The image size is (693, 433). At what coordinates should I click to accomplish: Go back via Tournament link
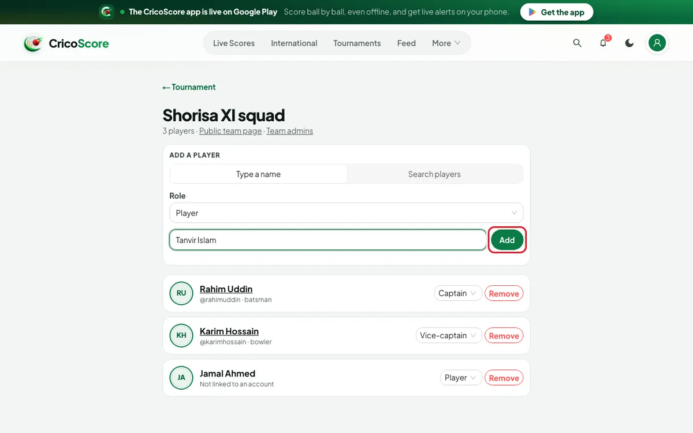(x=189, y=87)
